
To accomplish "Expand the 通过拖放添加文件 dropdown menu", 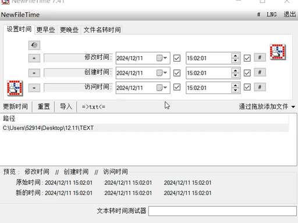I will click(x=293, y=107).
